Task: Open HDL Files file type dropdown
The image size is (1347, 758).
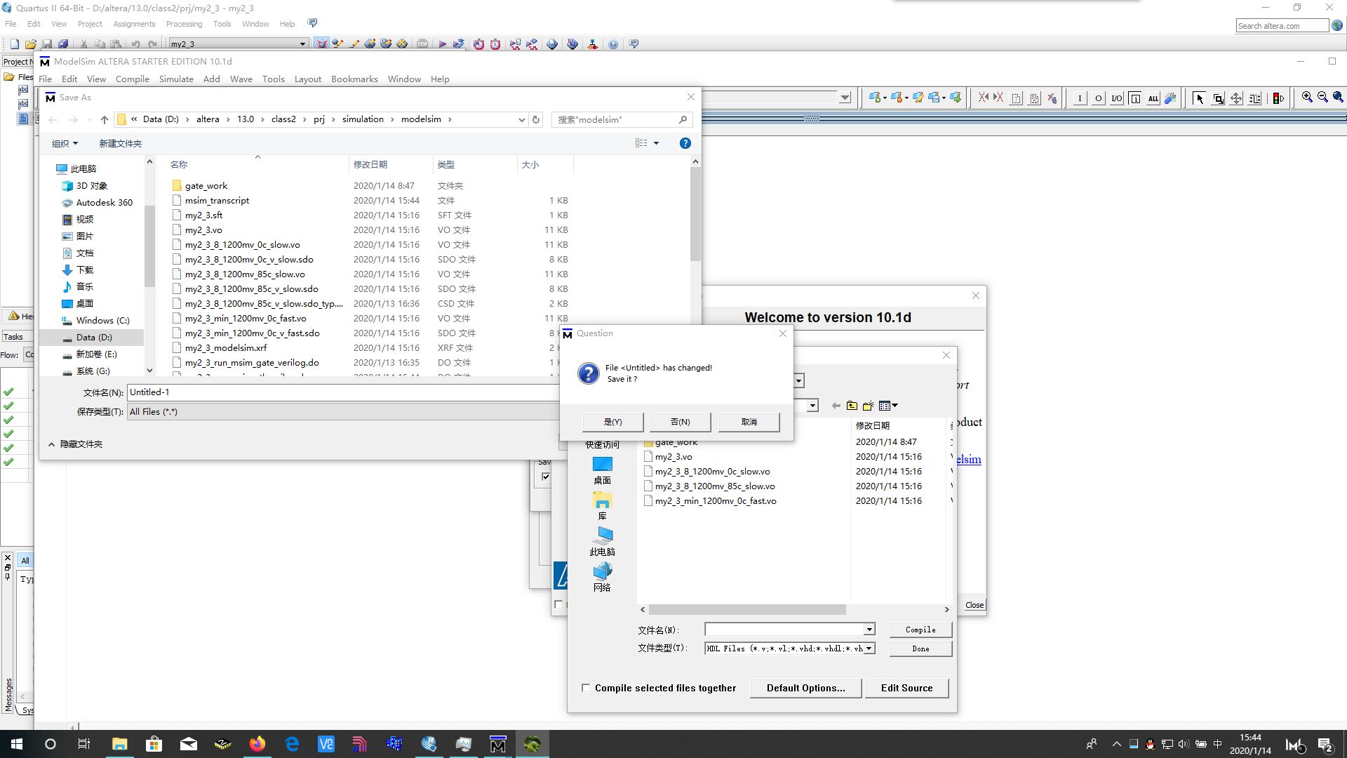Action: pyautogui.click(x=869, y=649)
